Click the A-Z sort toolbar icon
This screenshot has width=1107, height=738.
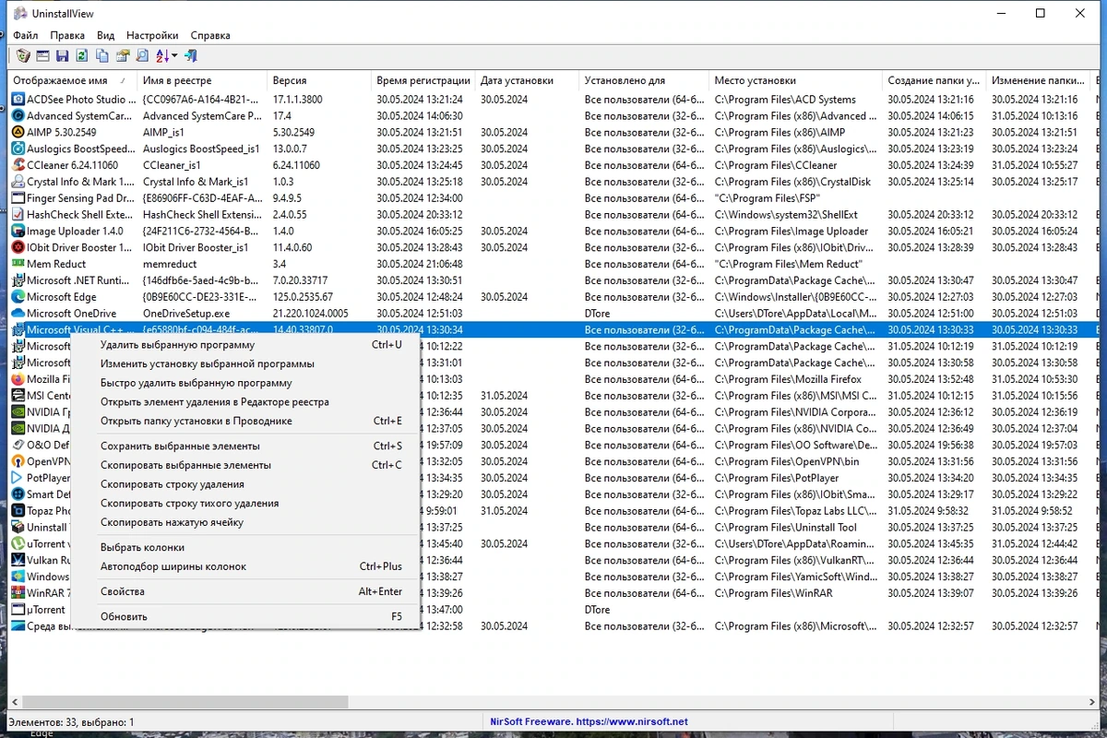pos(161,56)
